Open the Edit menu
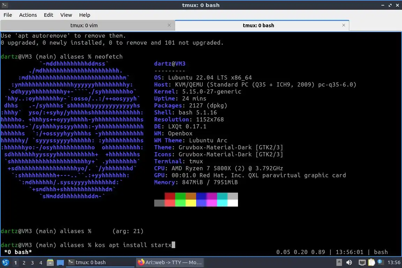The height and width of the screenshot is (268, 402). (x=49, y=15)
